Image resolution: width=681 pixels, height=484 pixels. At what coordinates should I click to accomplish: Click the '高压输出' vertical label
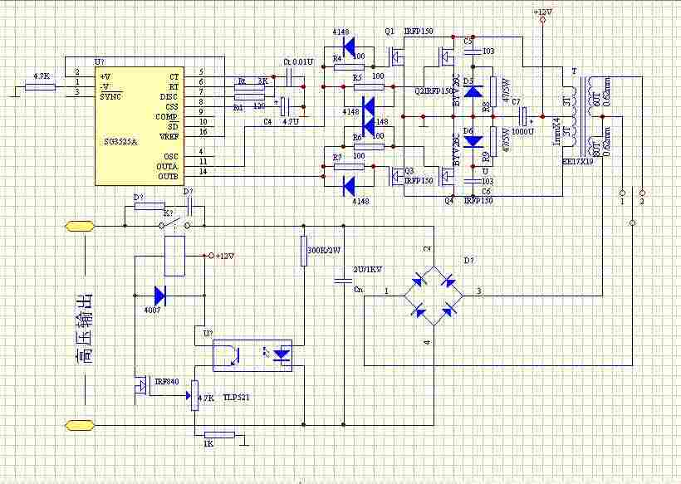coord(83,328)
